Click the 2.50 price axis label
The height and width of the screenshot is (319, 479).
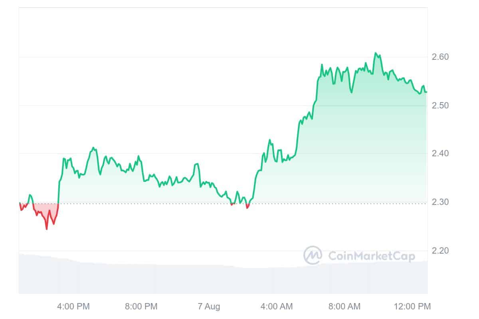(440, 106)
